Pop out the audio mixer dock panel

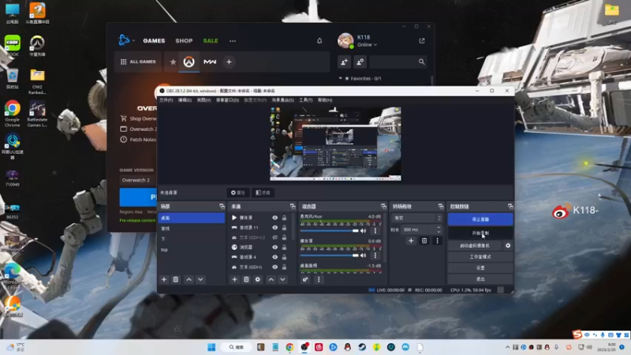click(x=383, y=206)
